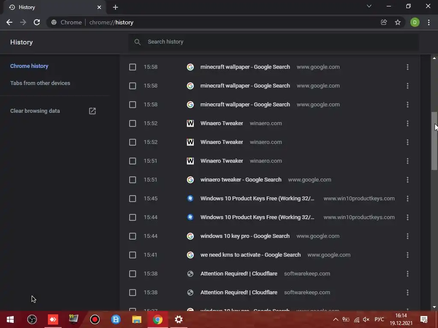This screenshot has width=438, height=328.
Task: Open OBS Studio from the taskbar
Action: [x=32, y=319]
